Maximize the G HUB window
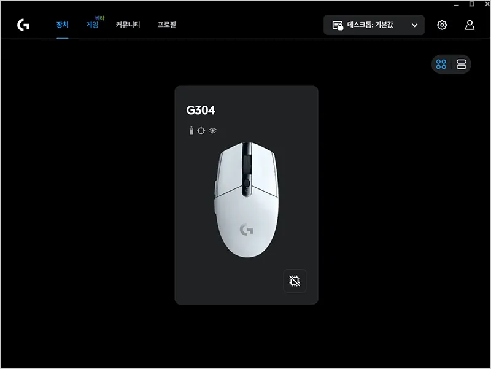Screen dimensions: 491x369 pyautogui.click(x=471, y=4)
